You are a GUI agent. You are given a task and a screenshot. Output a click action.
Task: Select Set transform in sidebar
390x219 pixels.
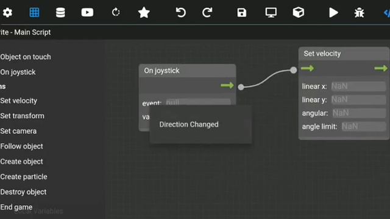(22, 116)
